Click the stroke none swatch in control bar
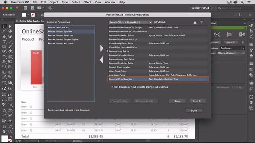Screen dimensions: 255x143 33,15
